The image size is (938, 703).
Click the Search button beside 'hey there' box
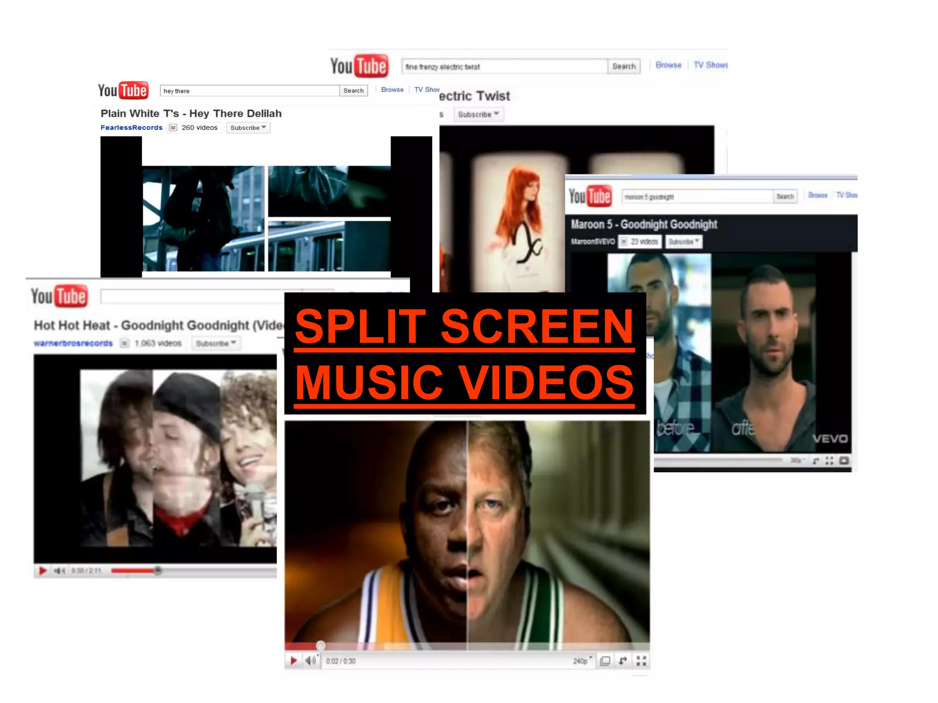pyautogui.click(x=354, y=91)
